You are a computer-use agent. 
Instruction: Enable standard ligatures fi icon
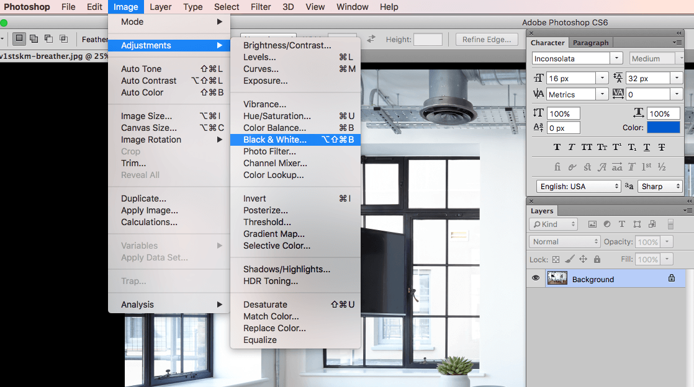pyautogui.click(x=557, y=167)
